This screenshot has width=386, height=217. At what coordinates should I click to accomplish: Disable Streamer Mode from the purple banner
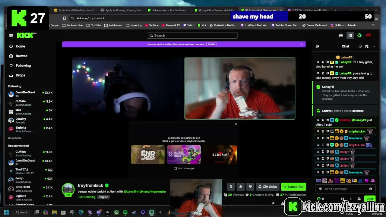click(x=211, y=44)
